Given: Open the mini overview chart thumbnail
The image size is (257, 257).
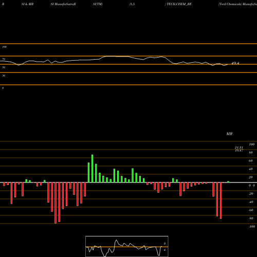Looking at the screenshot, I should pyautogui.click(x=127, y=246).
